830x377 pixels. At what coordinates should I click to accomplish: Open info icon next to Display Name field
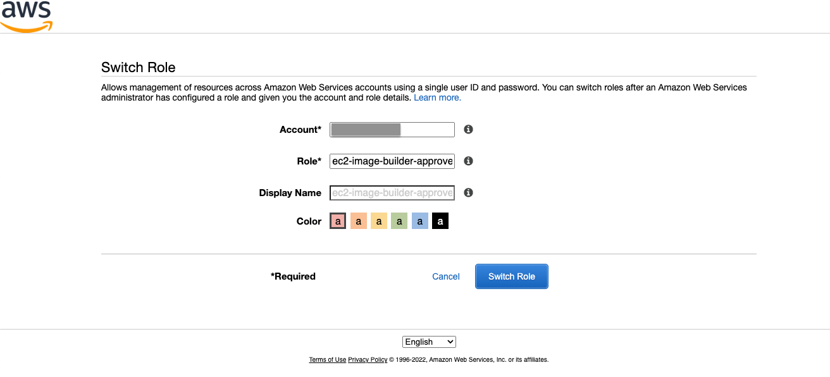point(468,192)
